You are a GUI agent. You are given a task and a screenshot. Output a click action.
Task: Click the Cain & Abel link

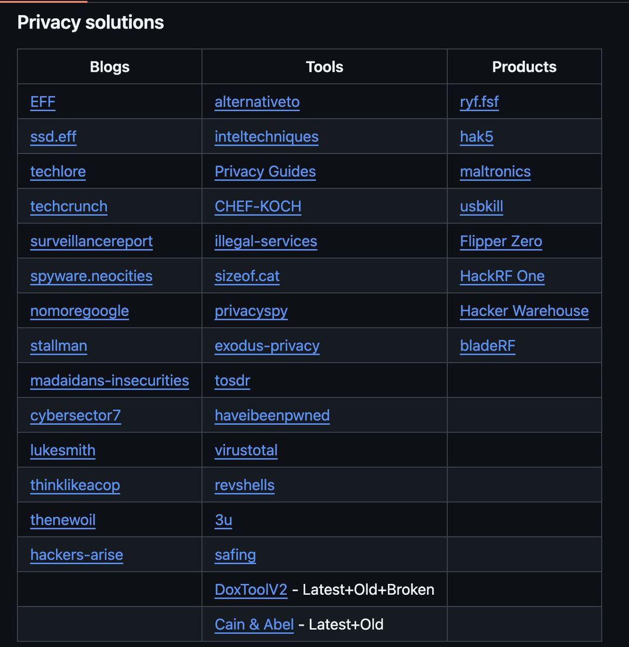(254, 624)
